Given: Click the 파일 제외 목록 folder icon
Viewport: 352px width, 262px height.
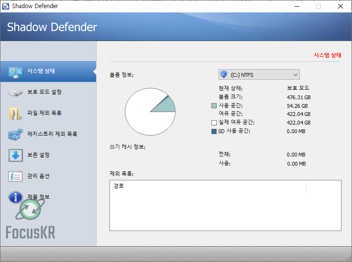Looking at the screenshot, I should [x=15, y=113].
